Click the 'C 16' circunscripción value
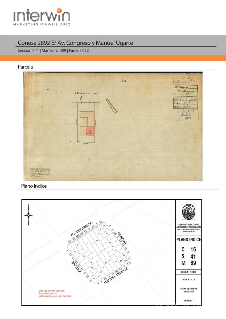The width and height of the screenshot is (226, 319). 189,250
